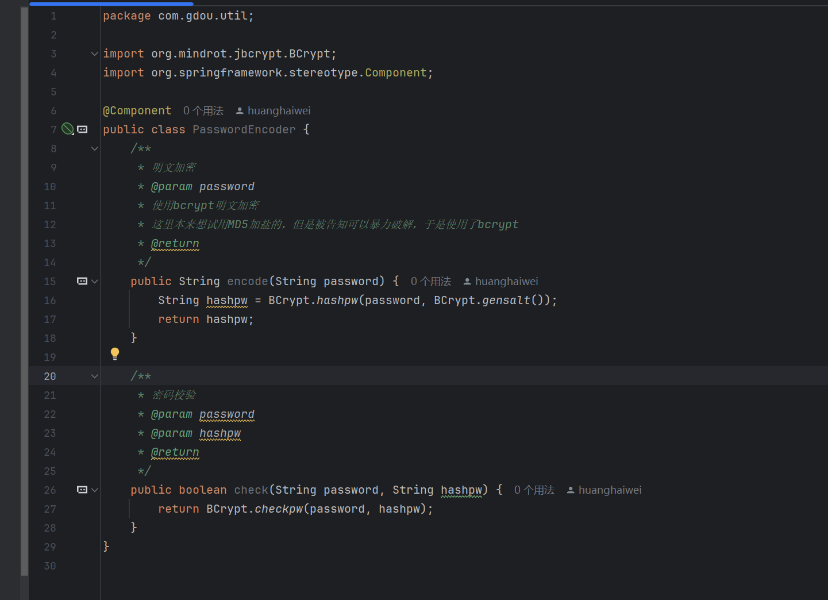Fold the Javadoc comment starting at line 8
Viewport: 828px width, 600px height.
[x=95, y=148]
